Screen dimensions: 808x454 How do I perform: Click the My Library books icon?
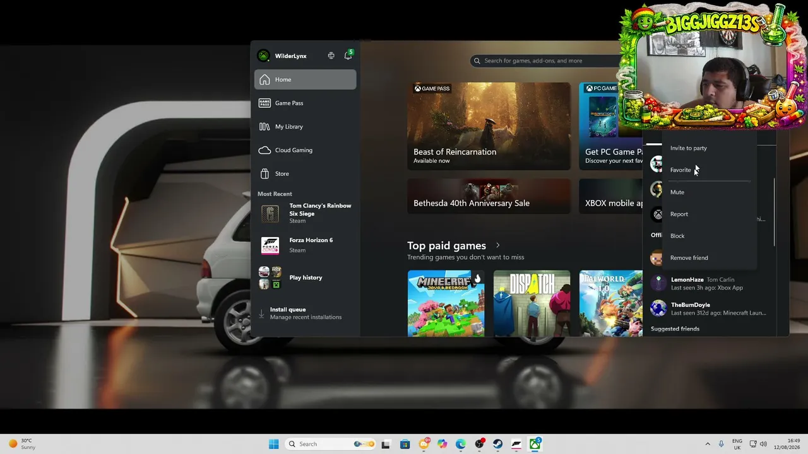click(x=264, y=127)
